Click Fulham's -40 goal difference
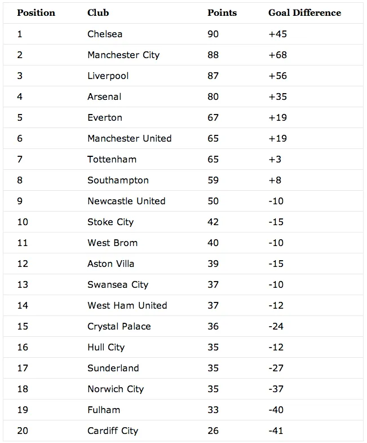367x443 pixels. click(276, 410)
